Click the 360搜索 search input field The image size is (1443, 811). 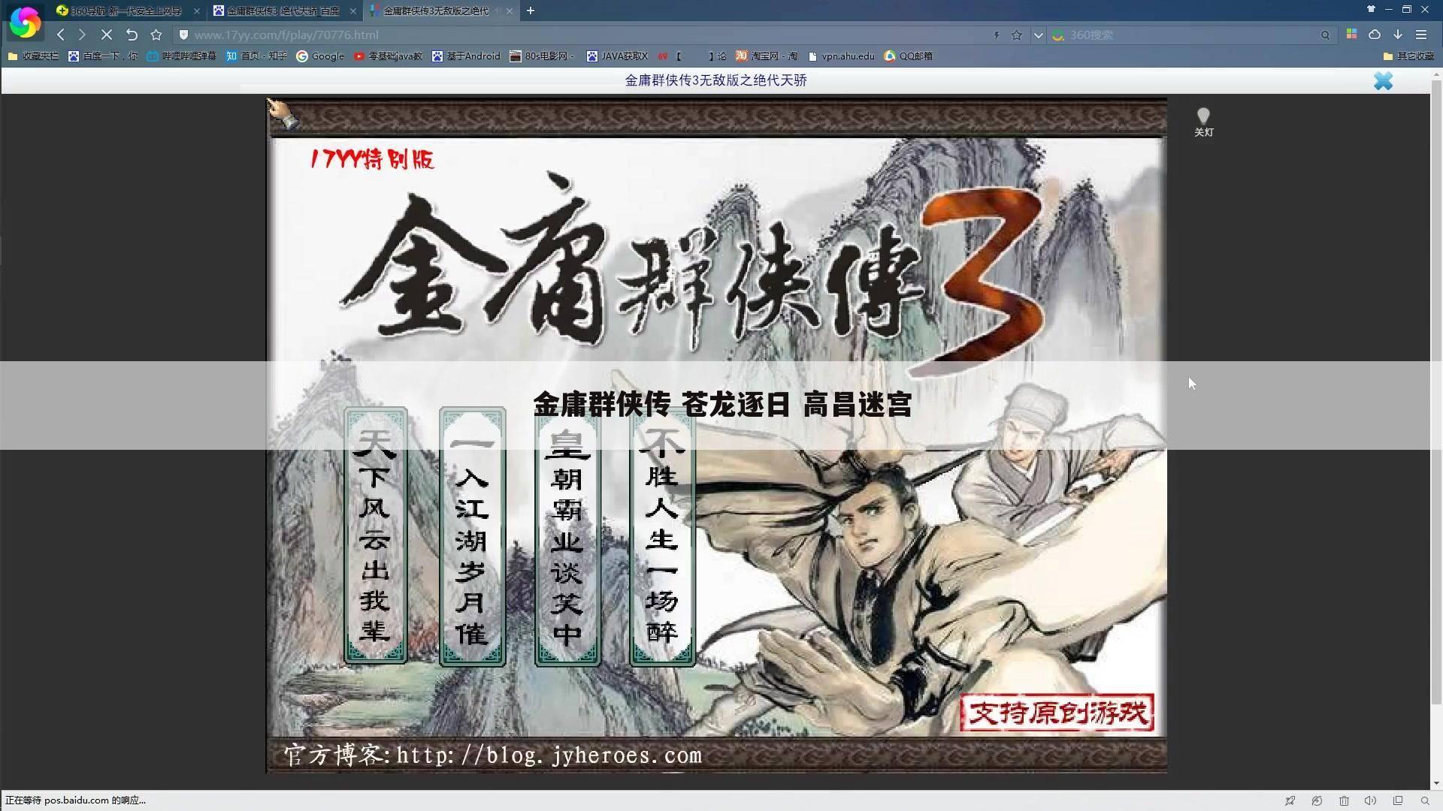[x=1191, y=35]
